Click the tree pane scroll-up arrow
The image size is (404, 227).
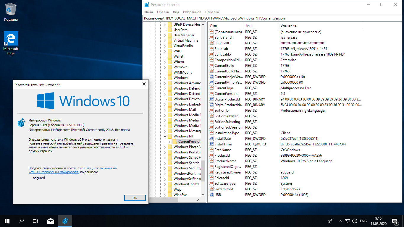point(203,24)
